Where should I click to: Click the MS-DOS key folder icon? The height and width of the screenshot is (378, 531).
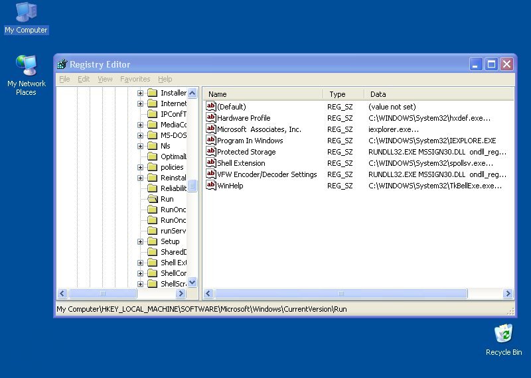[153, 135]
